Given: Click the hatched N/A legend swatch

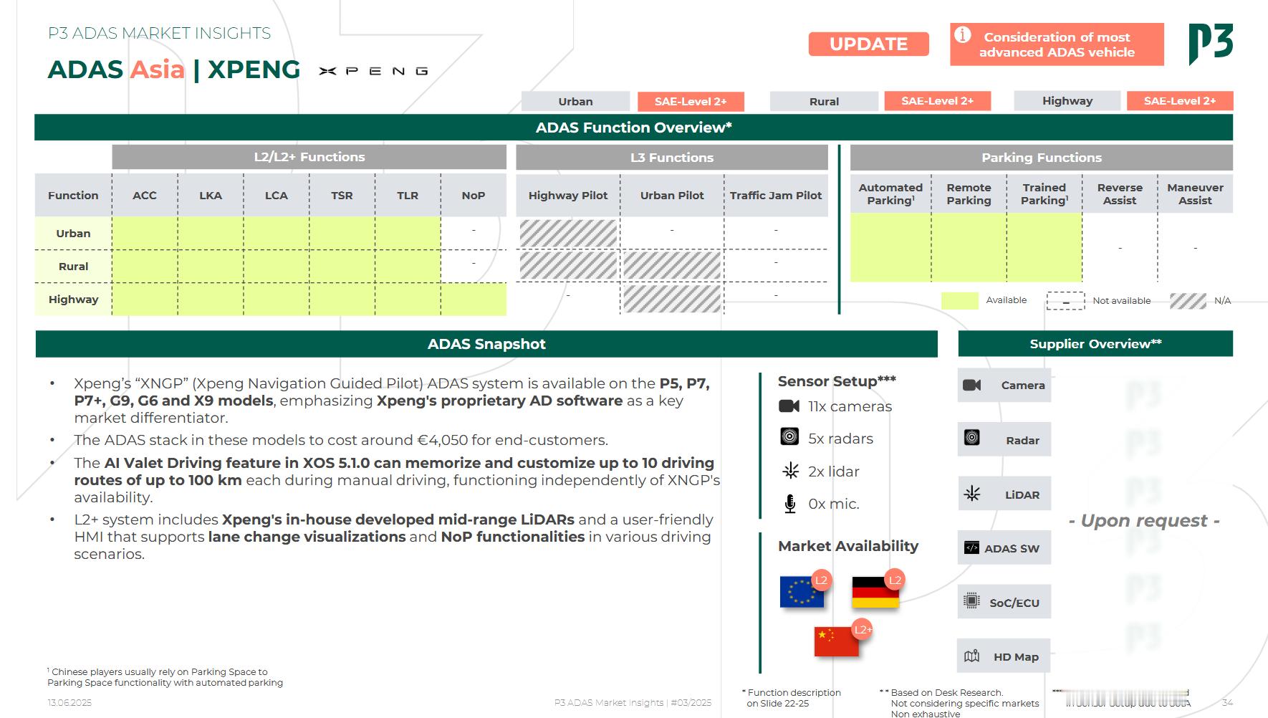Looking at the screenshot, I should coord(1188,300).
